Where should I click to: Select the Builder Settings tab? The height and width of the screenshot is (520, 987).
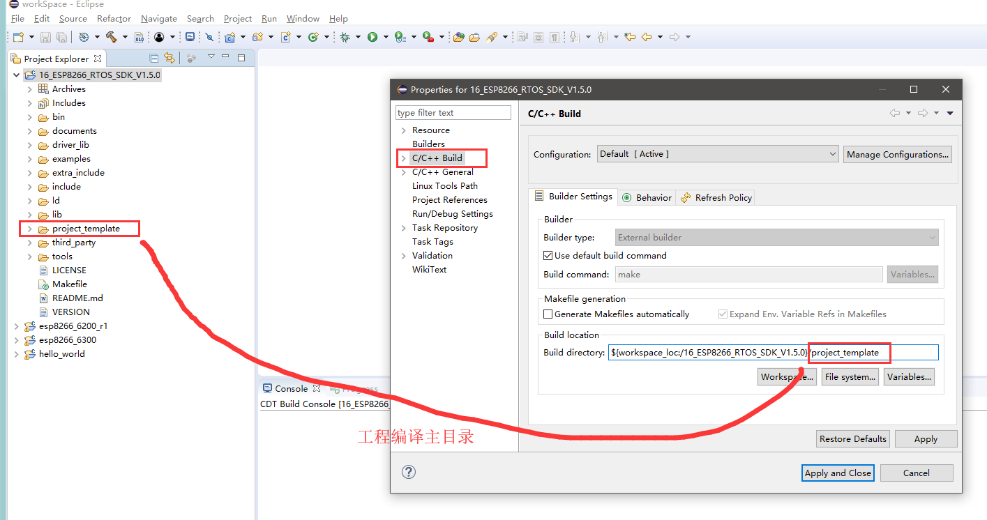click(x=573, y=197)
